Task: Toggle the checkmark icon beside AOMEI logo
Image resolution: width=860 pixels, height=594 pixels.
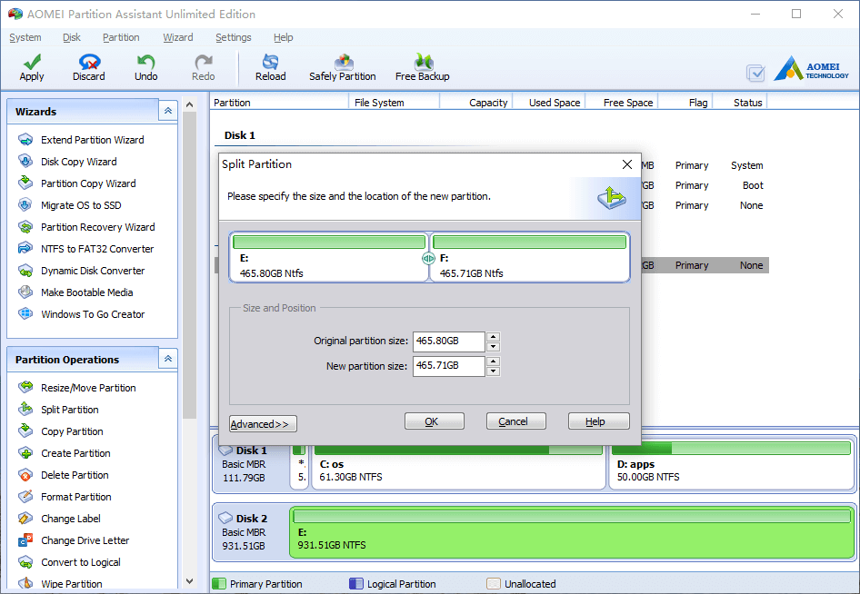Action: coord(755,73)
